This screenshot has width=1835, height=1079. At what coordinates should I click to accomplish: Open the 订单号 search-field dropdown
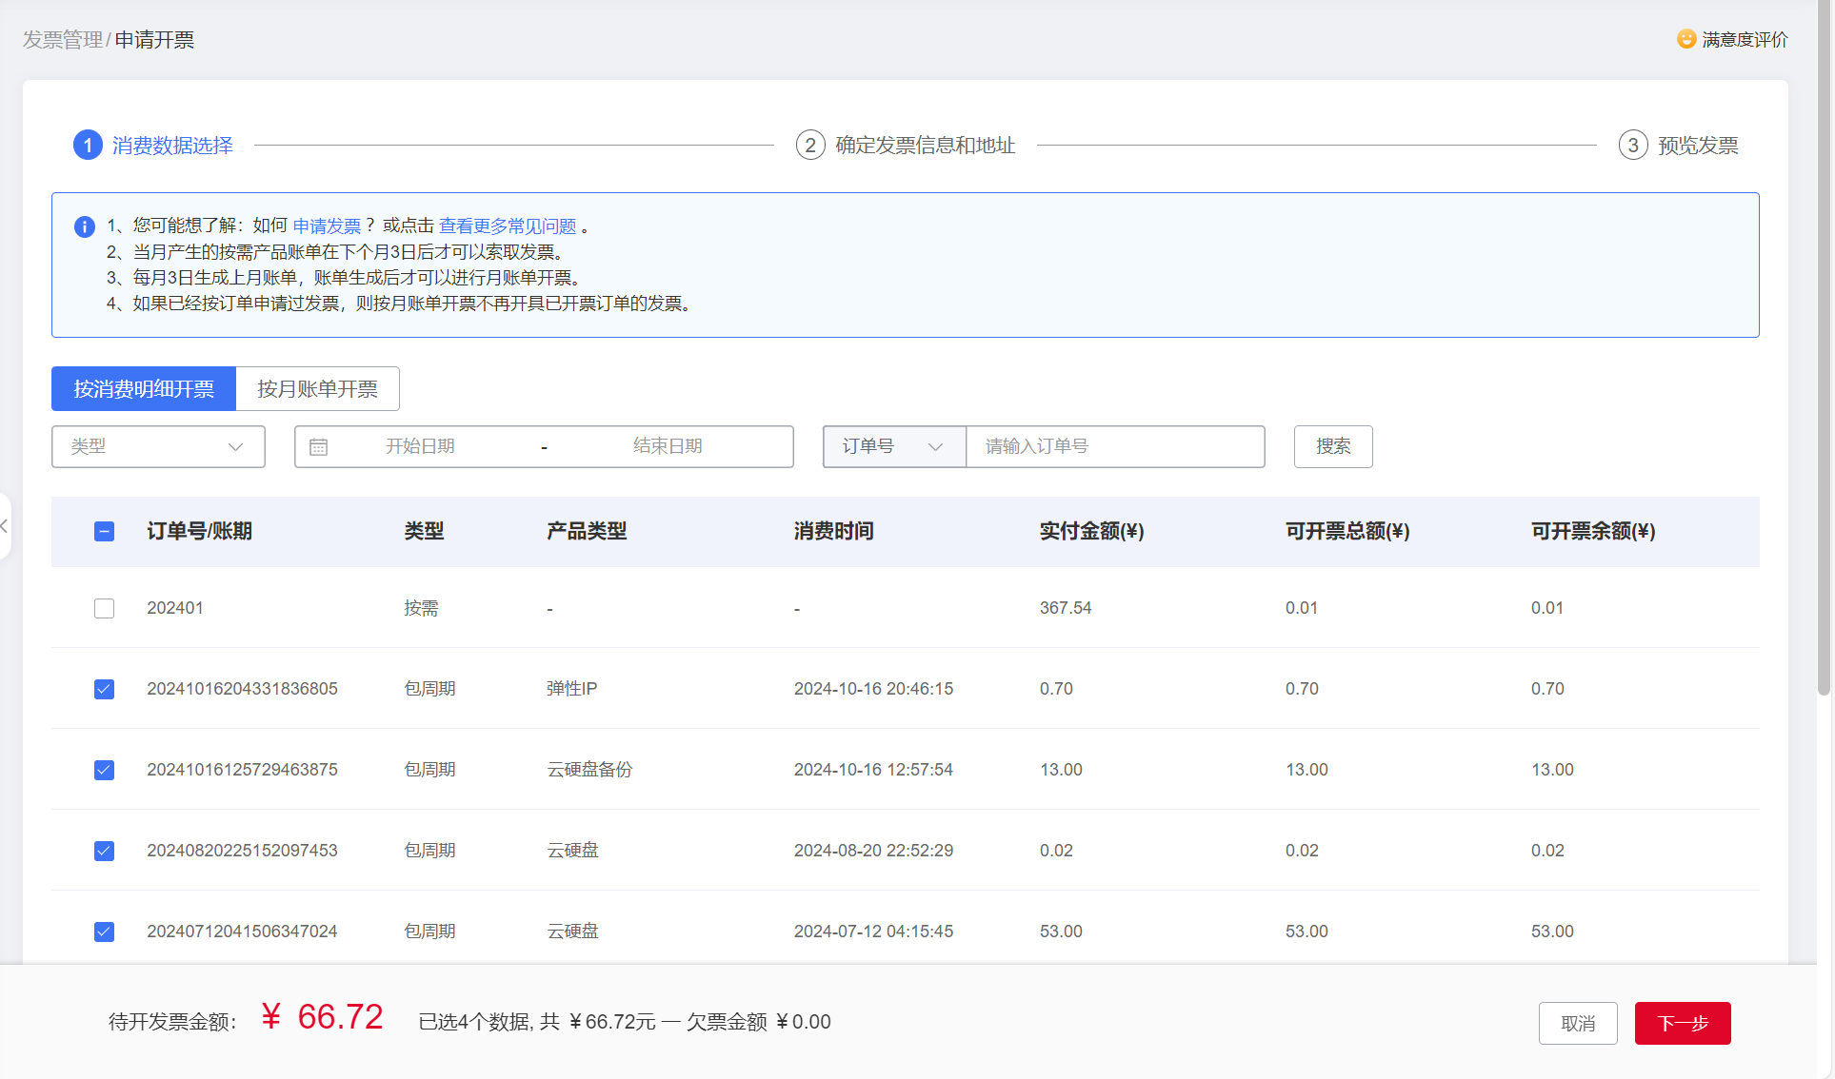click(x=893, y=446)
